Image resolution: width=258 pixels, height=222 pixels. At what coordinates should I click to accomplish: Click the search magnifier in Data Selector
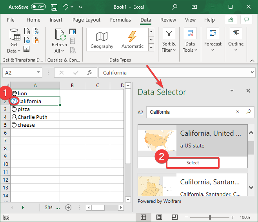(249, 112)
